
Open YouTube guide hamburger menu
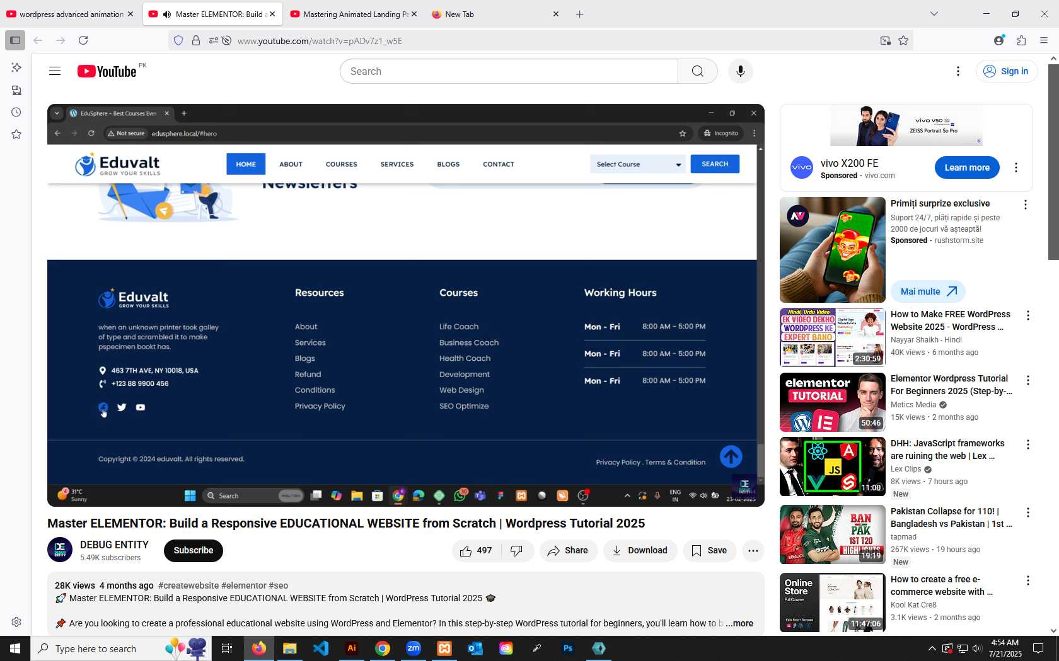(x=55, y=71)
